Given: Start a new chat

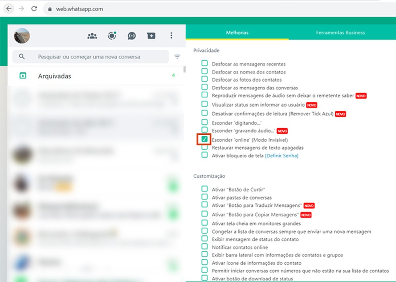Looking at the screenshot, I should 151,36.
